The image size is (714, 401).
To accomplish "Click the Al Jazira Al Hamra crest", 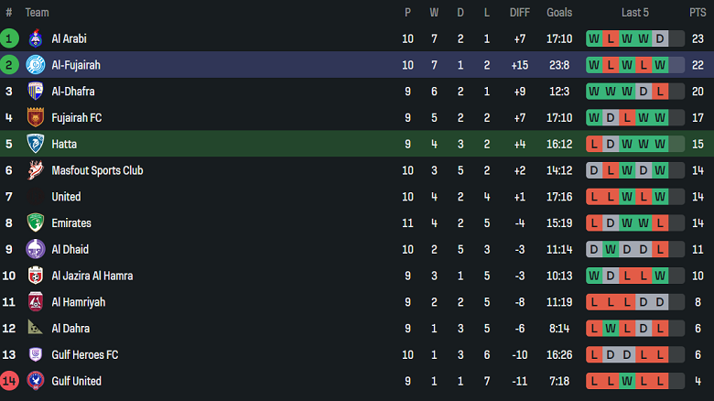I will [36, 276].
